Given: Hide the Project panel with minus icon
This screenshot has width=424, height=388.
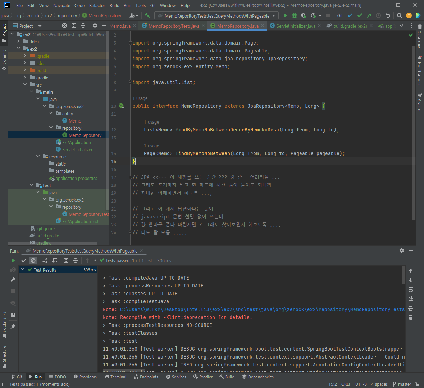Looking at the screenshot, I should point(104,26).
